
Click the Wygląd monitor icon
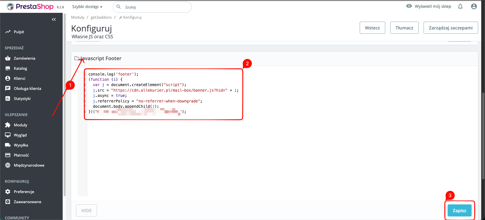[8, 135]
